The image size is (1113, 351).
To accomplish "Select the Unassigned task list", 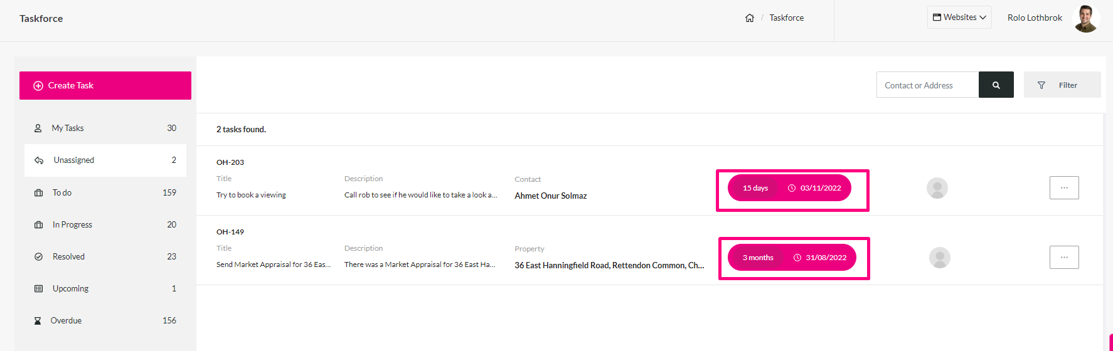I will tap(105, 160).
